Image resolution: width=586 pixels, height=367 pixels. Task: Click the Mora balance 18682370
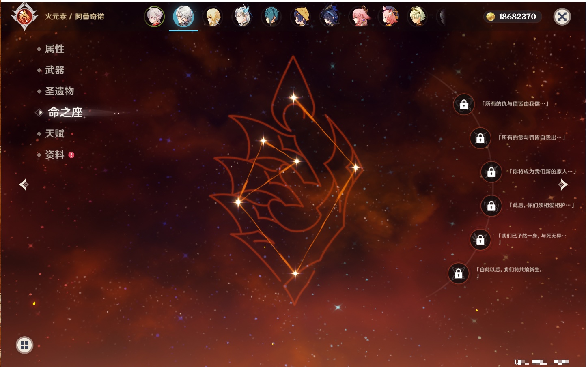point(513,17)
